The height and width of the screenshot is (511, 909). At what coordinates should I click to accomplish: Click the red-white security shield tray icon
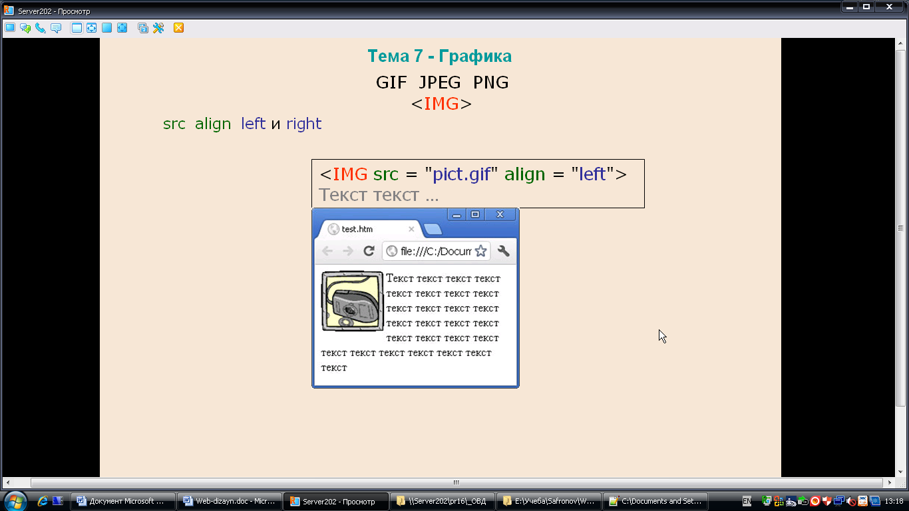pyautogui.click(x=826, y=501)
